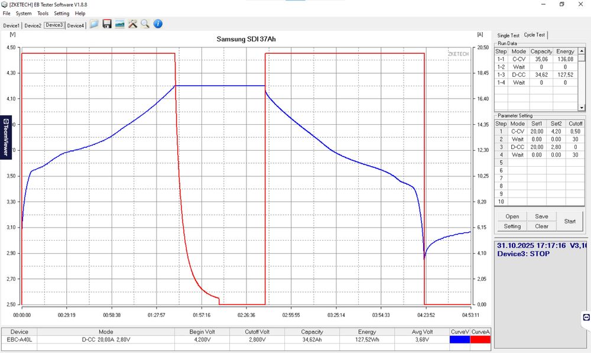Click step 3 Set2 value 2,80
Viewport: 591px width, 353px height.
click(556, 147)
